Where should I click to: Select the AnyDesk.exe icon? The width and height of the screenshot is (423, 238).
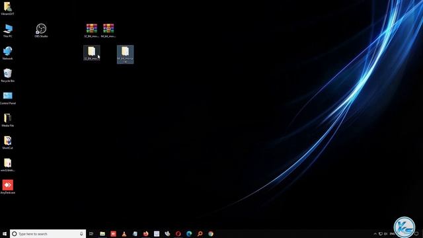7,187
